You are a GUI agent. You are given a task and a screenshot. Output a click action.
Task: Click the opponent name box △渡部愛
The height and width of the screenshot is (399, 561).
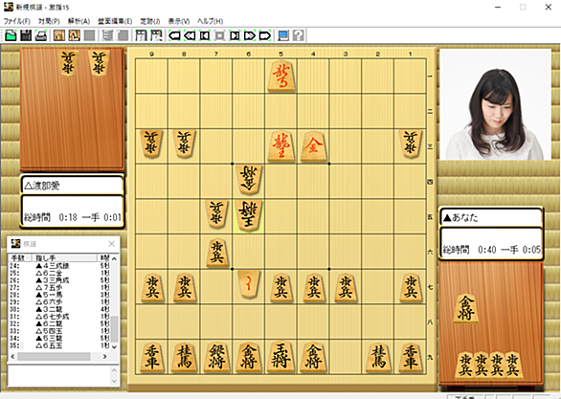[73, 186]
